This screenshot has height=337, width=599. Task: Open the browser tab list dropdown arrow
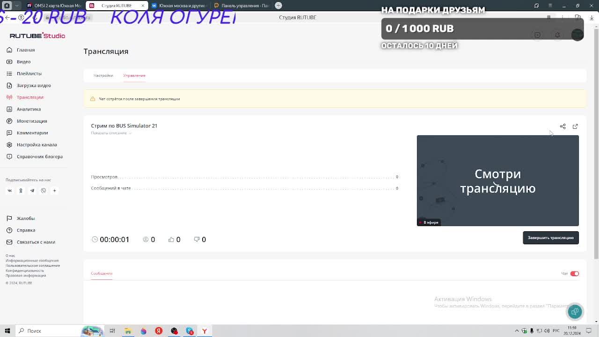coord(17,6)
